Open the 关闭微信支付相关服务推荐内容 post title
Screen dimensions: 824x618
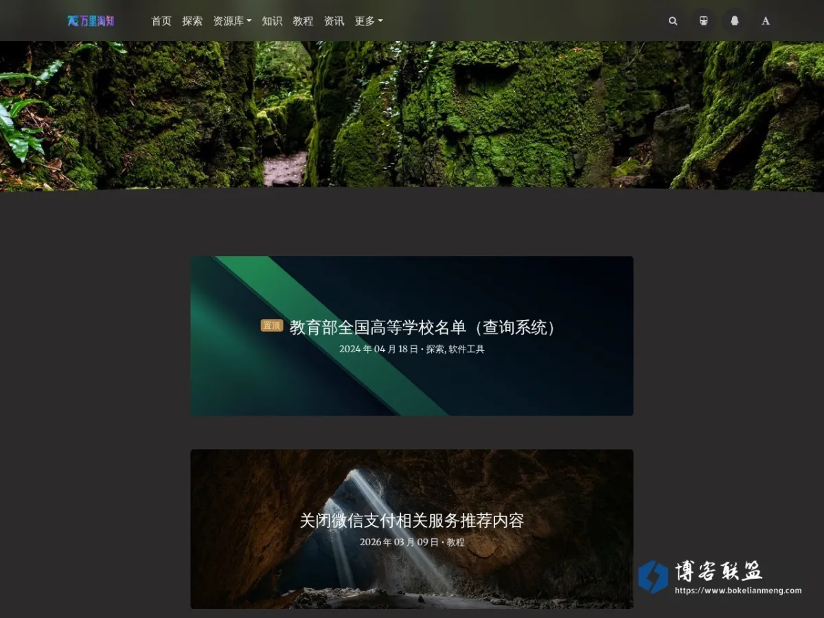tap(412, 520)
